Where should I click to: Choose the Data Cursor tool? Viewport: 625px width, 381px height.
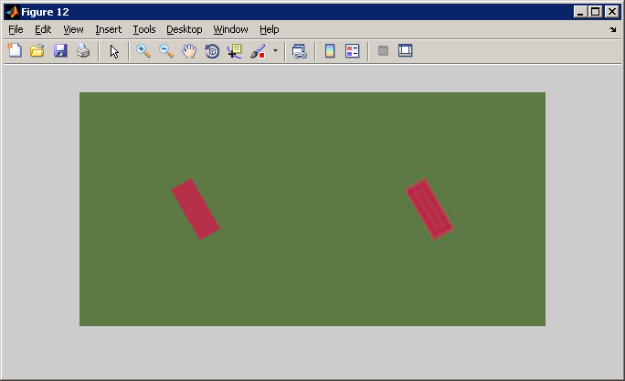click(235, 51)
